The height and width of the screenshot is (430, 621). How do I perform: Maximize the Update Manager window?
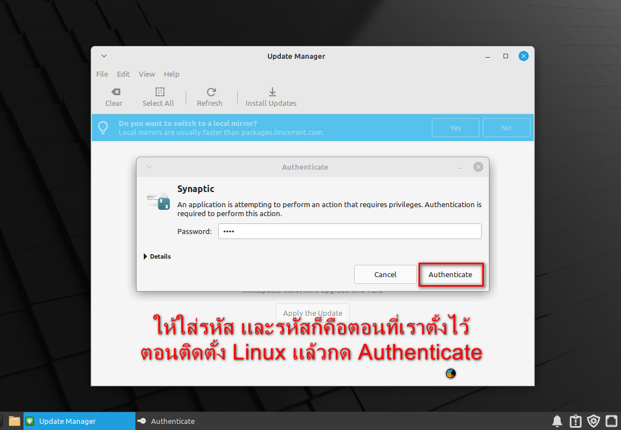tap(506, 57)
